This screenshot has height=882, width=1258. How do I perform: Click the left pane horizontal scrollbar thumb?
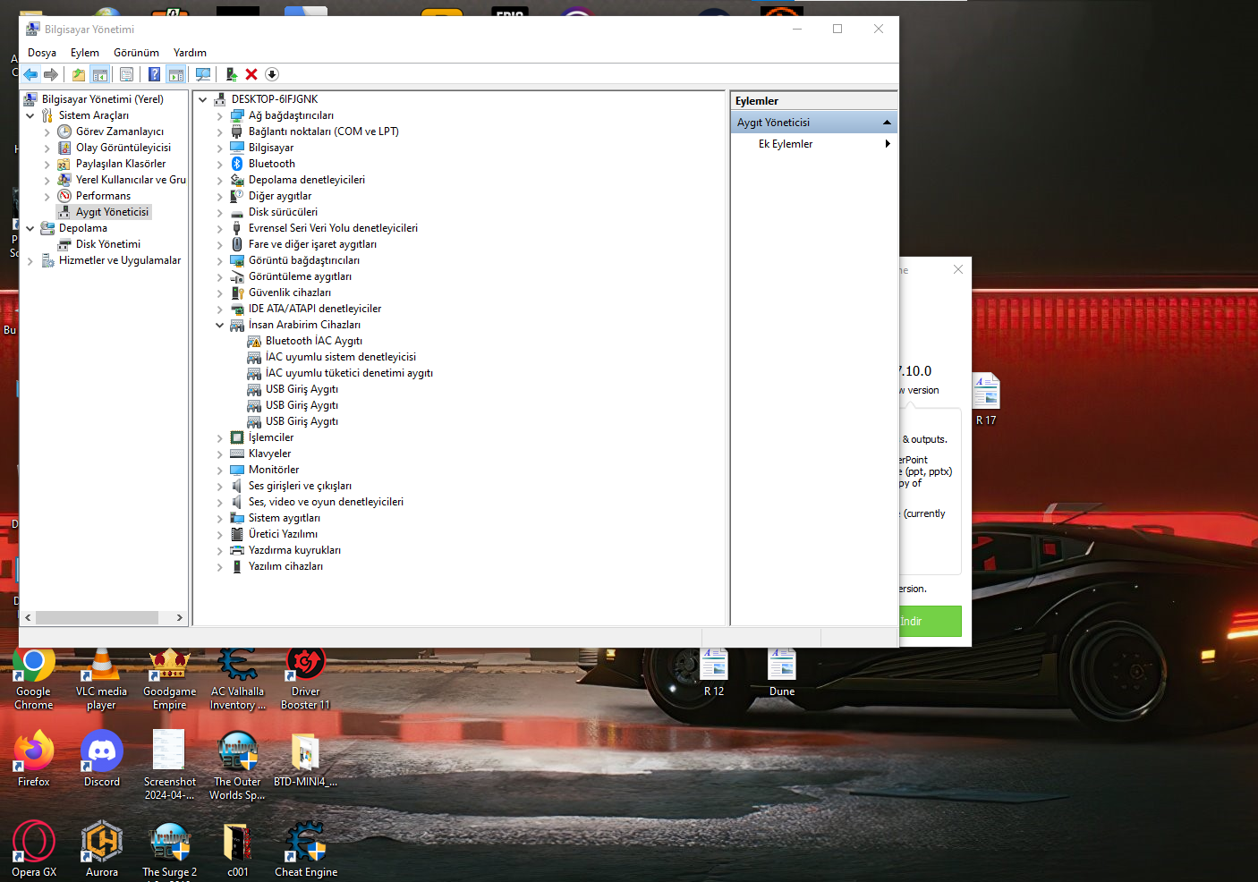[x=97, y=617]
